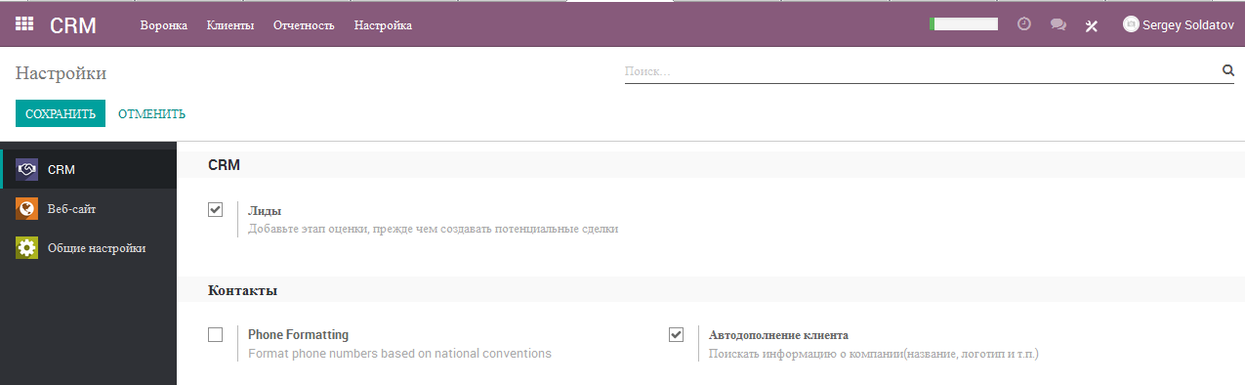This screenshot has width=1245, height=385.
Task: Open the Отчетность menu
Action: click(304, 25)
